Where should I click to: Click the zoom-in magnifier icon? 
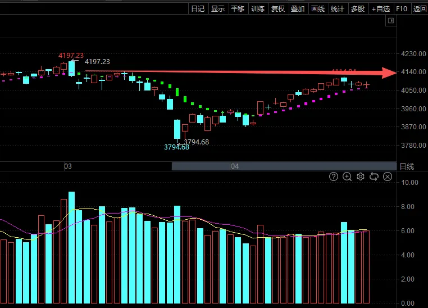(347, 176)
